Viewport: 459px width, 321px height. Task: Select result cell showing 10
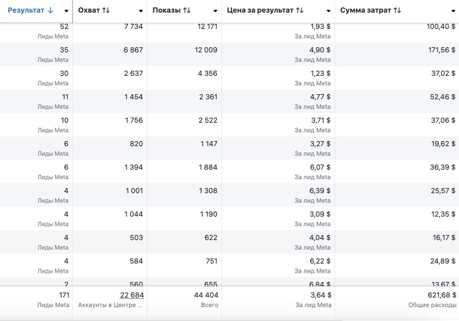[64, 120]
